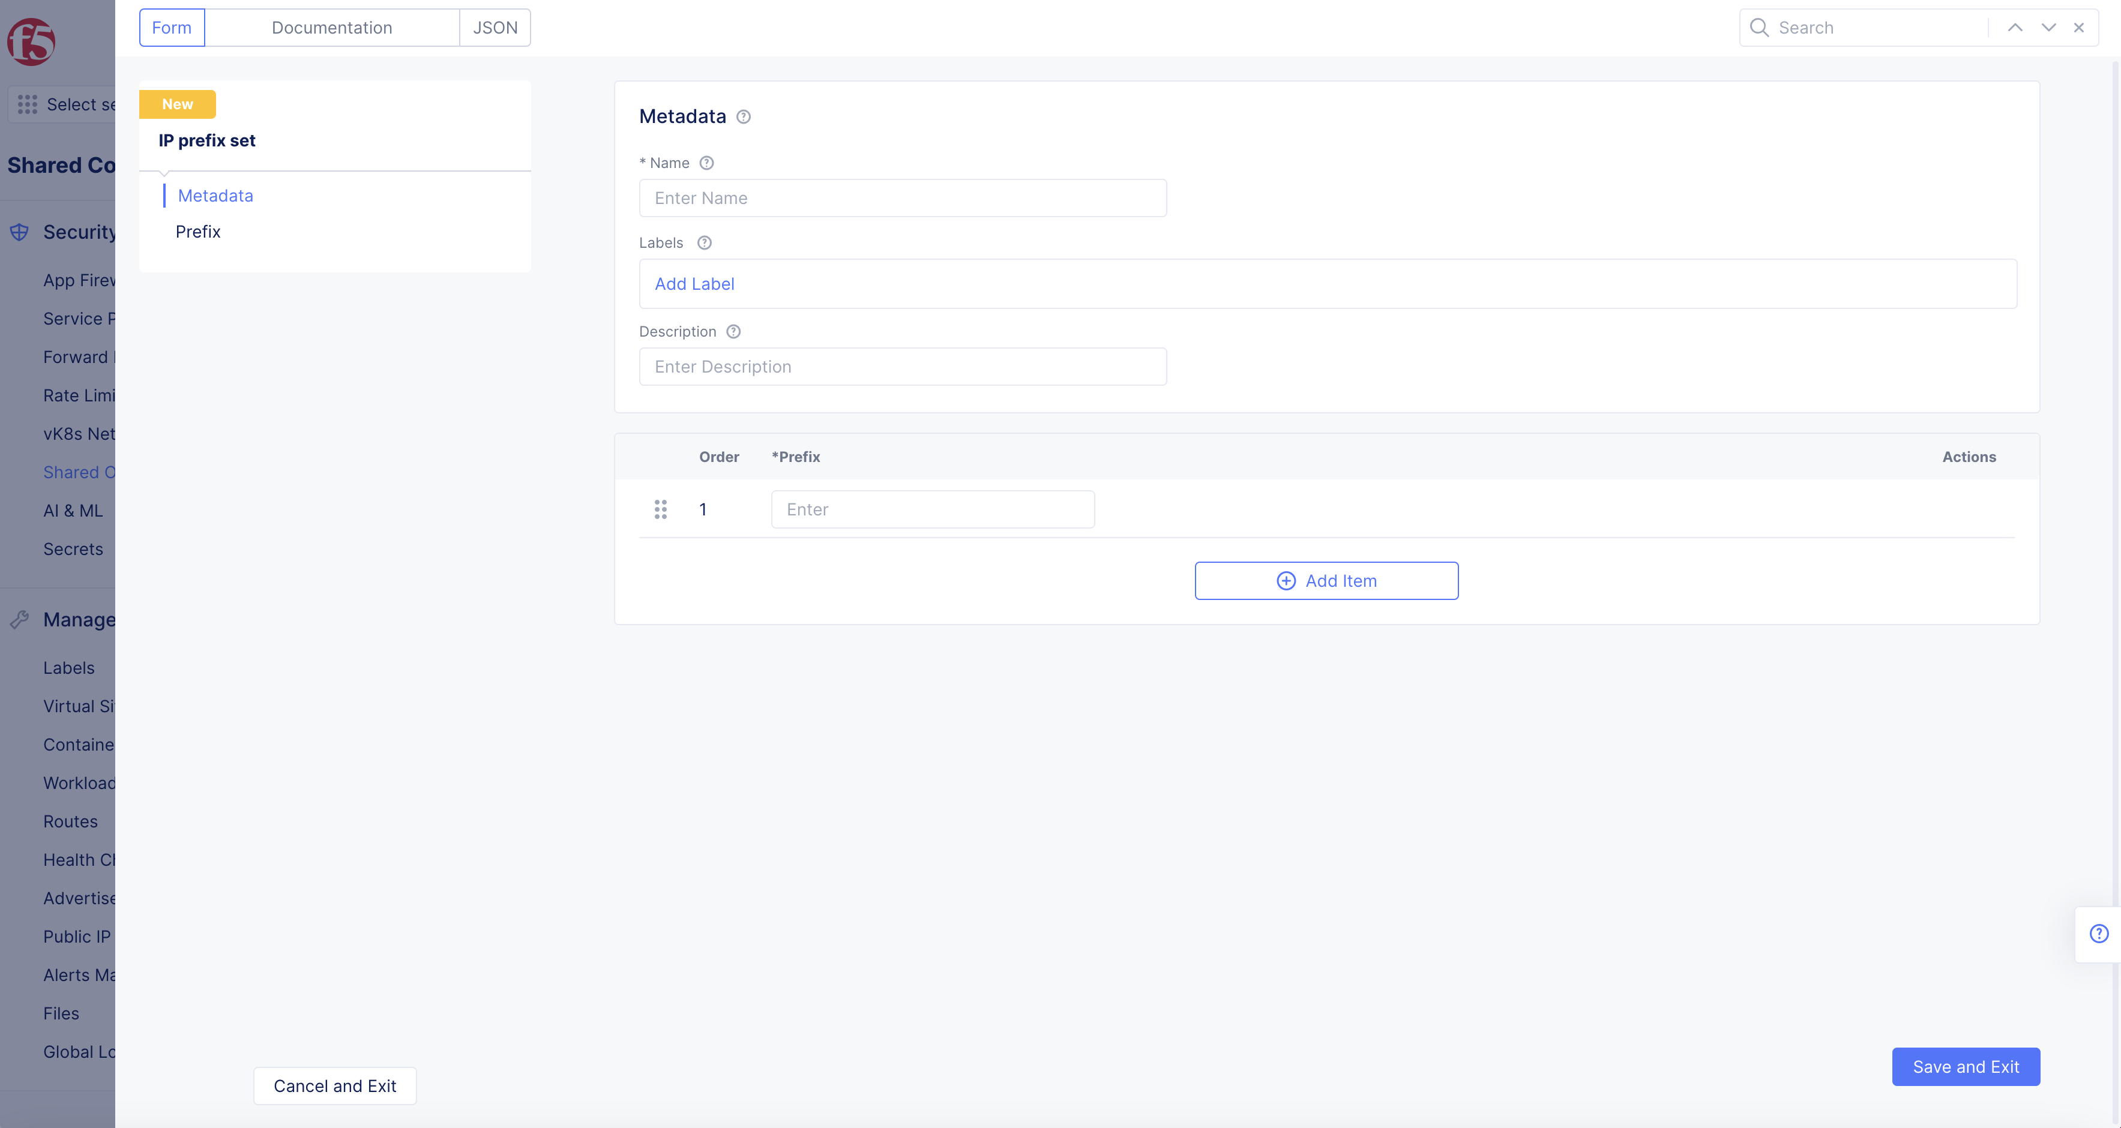This screenshot has width=2121, height=1128.
Task: Click the F5 logo icon
Action: (x=31, y=42)
